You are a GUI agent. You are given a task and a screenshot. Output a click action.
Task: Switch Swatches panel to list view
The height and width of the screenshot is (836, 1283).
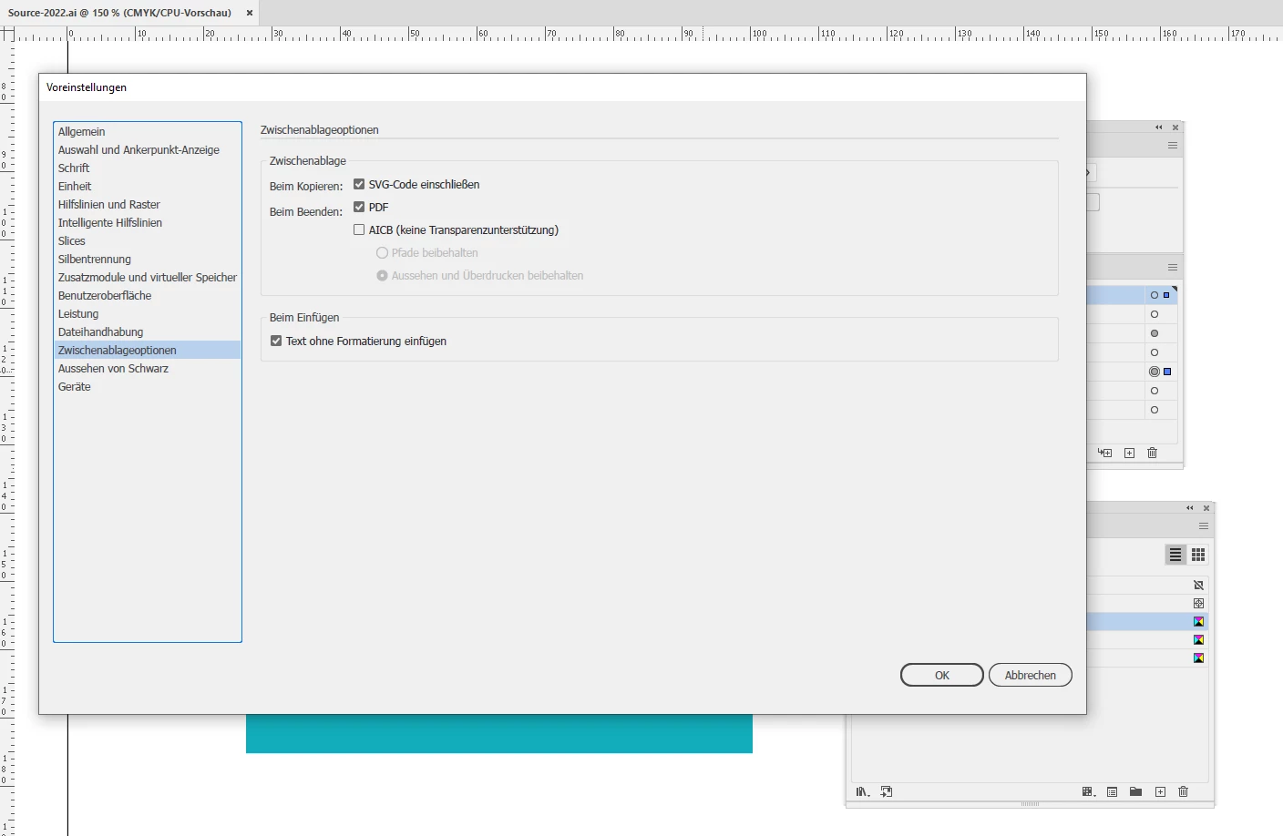click(x=1175, y=555)
